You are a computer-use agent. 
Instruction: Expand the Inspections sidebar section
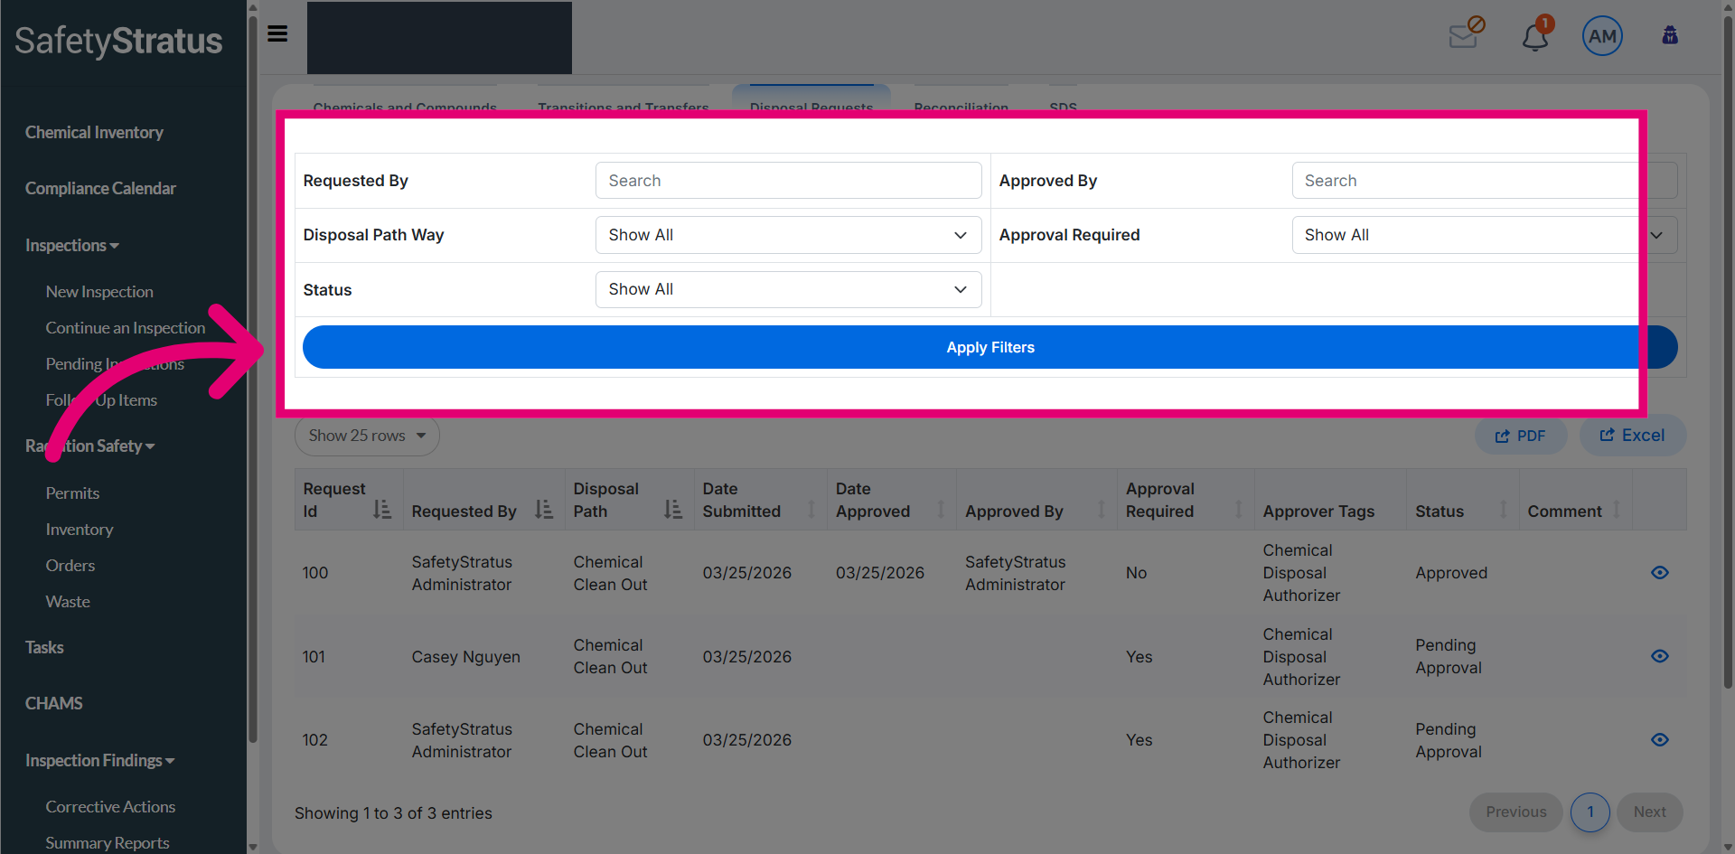click(72, 246)
